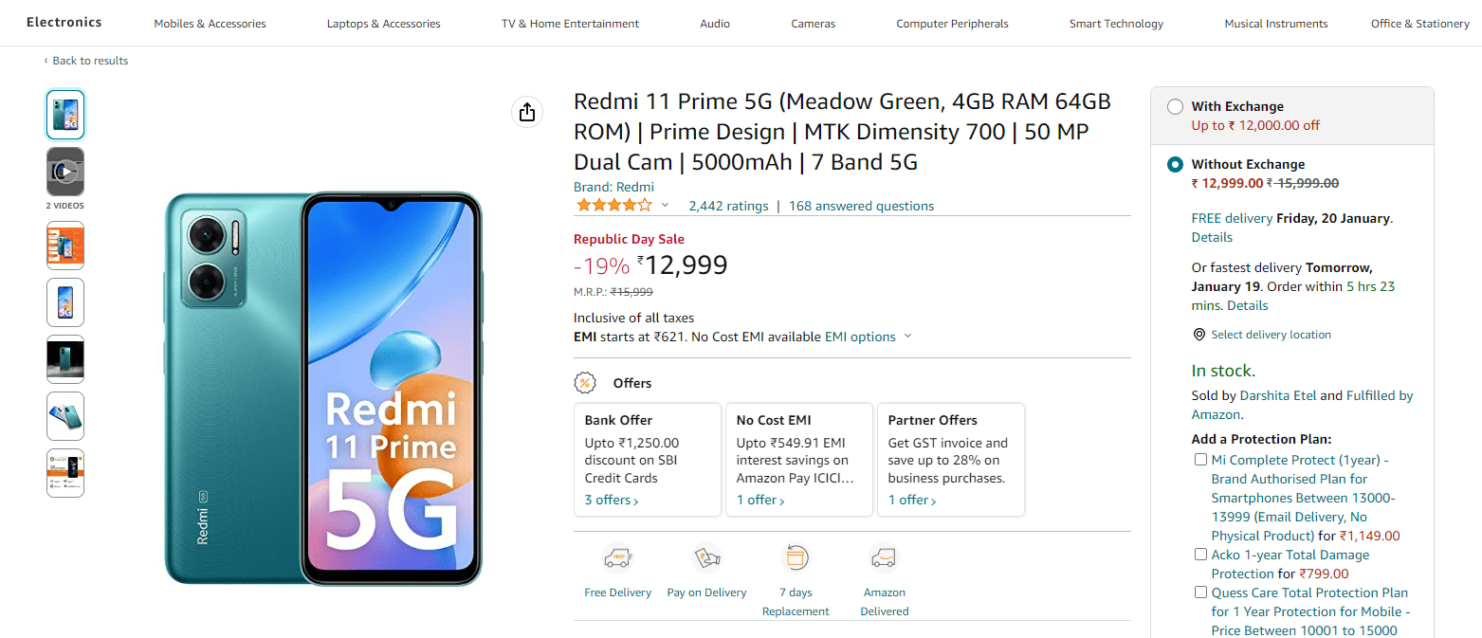Select the With Exchange option
The height and width of the screenshot is (638, 1482).
point(1175,107)
